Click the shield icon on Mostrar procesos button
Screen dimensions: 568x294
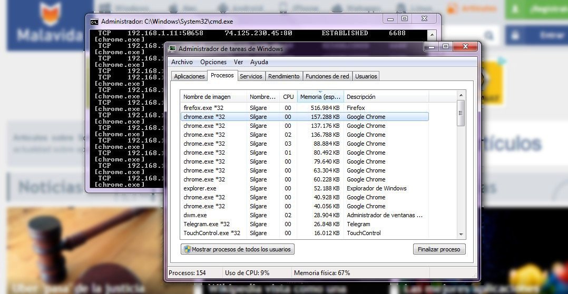point(187,249)
